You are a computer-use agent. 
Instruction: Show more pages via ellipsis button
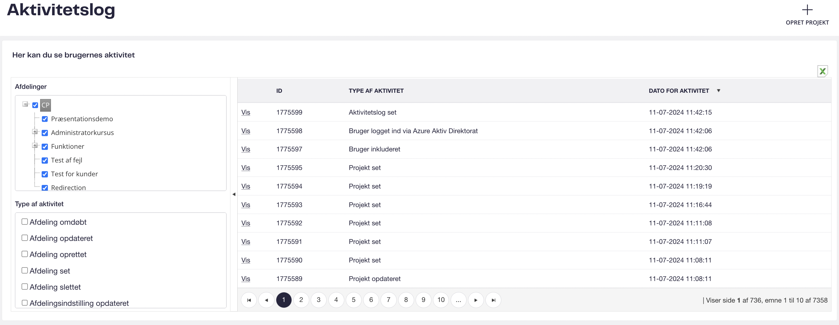pyautogui.click(x=458, y=300)
